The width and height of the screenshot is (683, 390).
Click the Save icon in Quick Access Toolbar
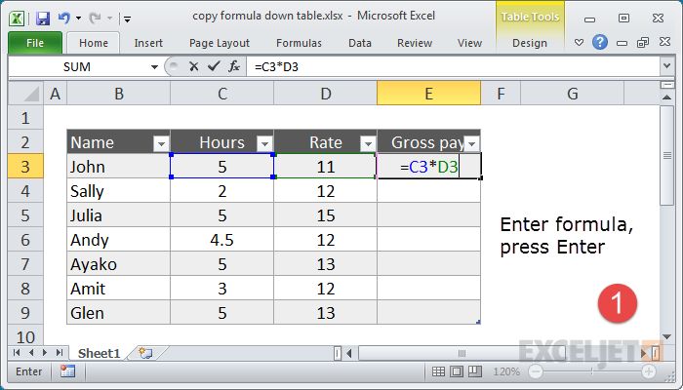(43, 18)
